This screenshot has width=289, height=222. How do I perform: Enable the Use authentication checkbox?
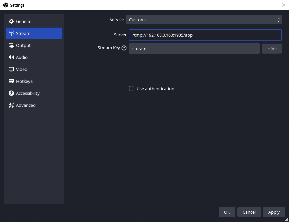(132, 89)
